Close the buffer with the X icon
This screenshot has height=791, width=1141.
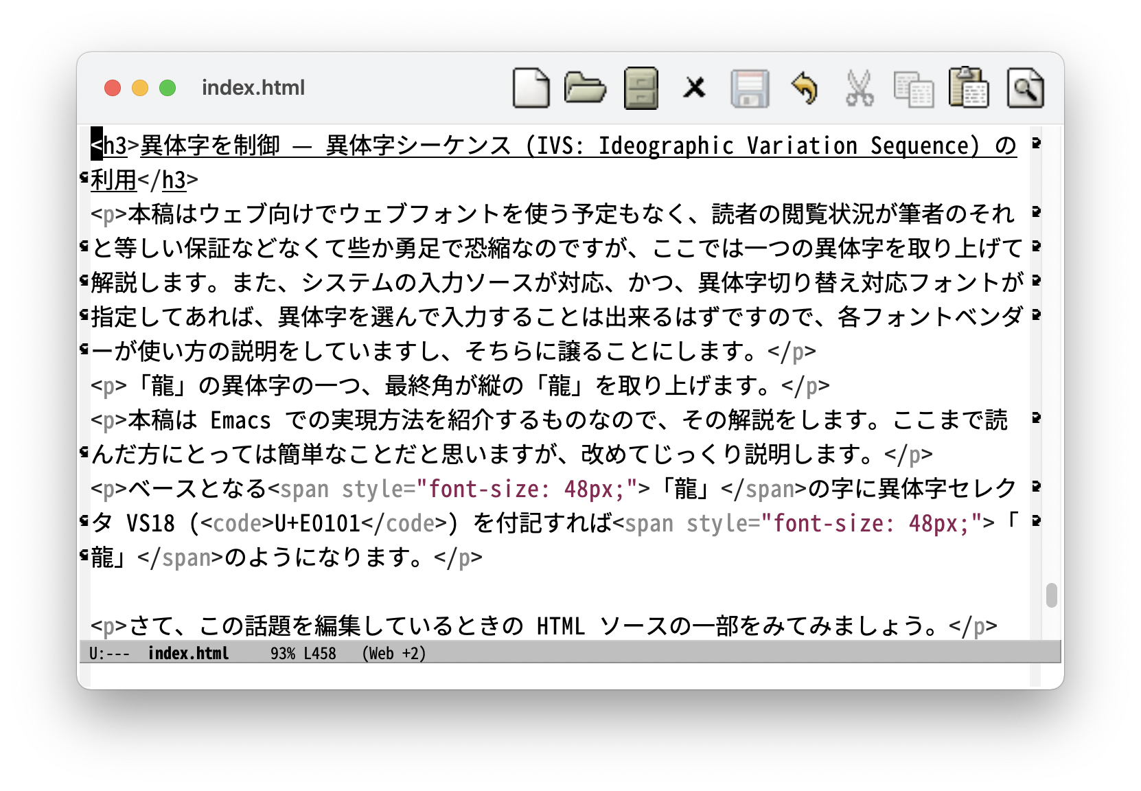694,88
